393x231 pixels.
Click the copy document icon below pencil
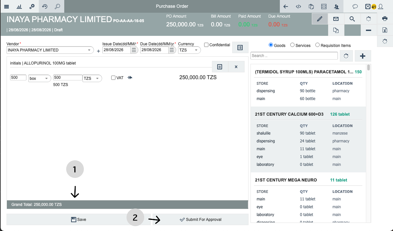point(336,30)
